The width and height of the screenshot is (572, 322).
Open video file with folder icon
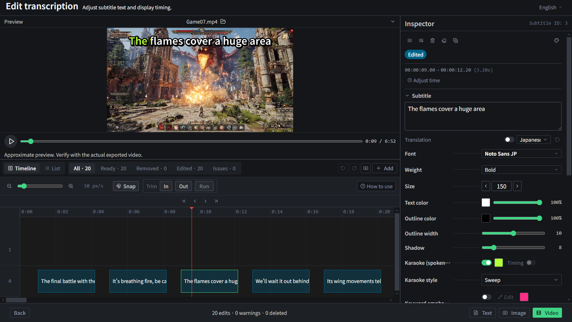click(x=223, y=21)
